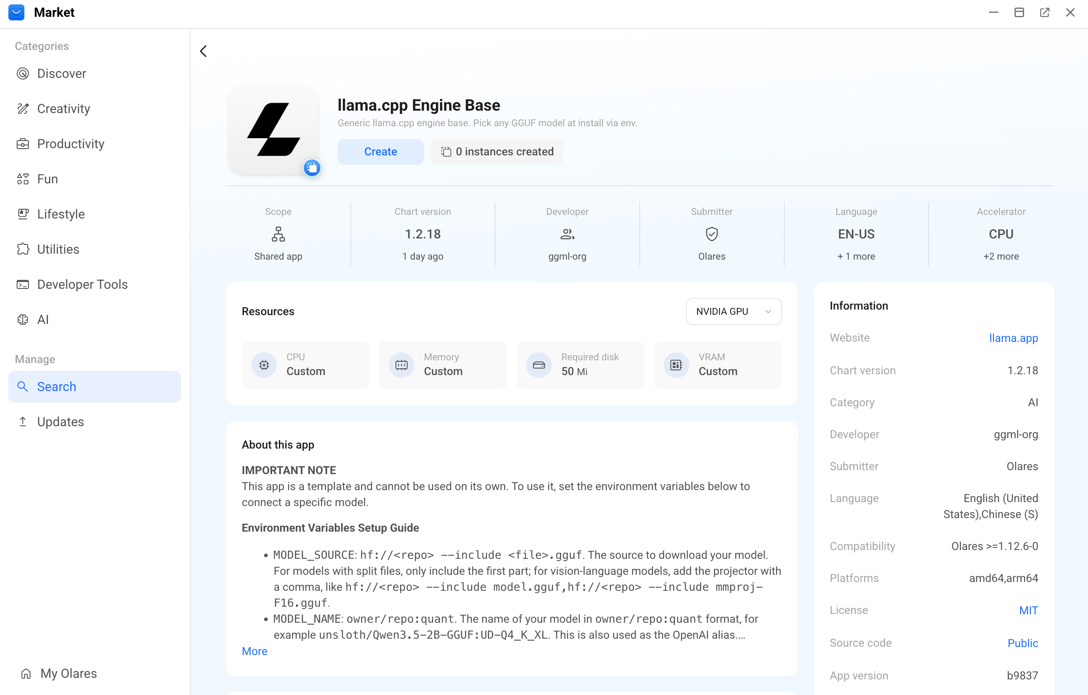Open the Search menu item

coord(95,387)
